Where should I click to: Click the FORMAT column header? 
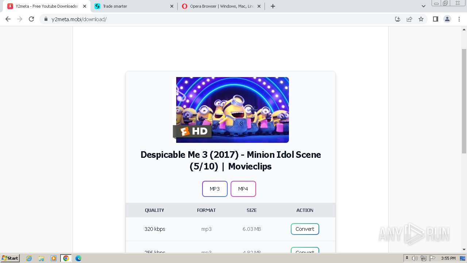pyautogui.click(x=207, y=210)
